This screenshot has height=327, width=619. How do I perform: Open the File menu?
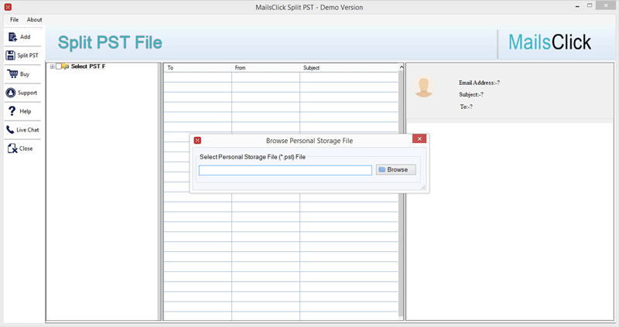[14, 19]
